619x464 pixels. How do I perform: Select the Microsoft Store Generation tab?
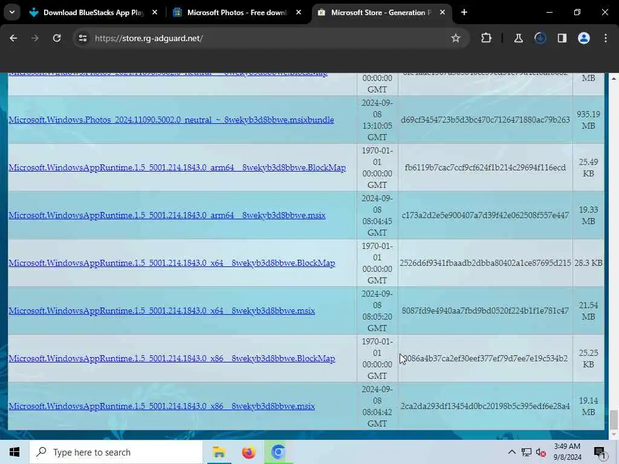pyautogui.click(x=381, y=13)
